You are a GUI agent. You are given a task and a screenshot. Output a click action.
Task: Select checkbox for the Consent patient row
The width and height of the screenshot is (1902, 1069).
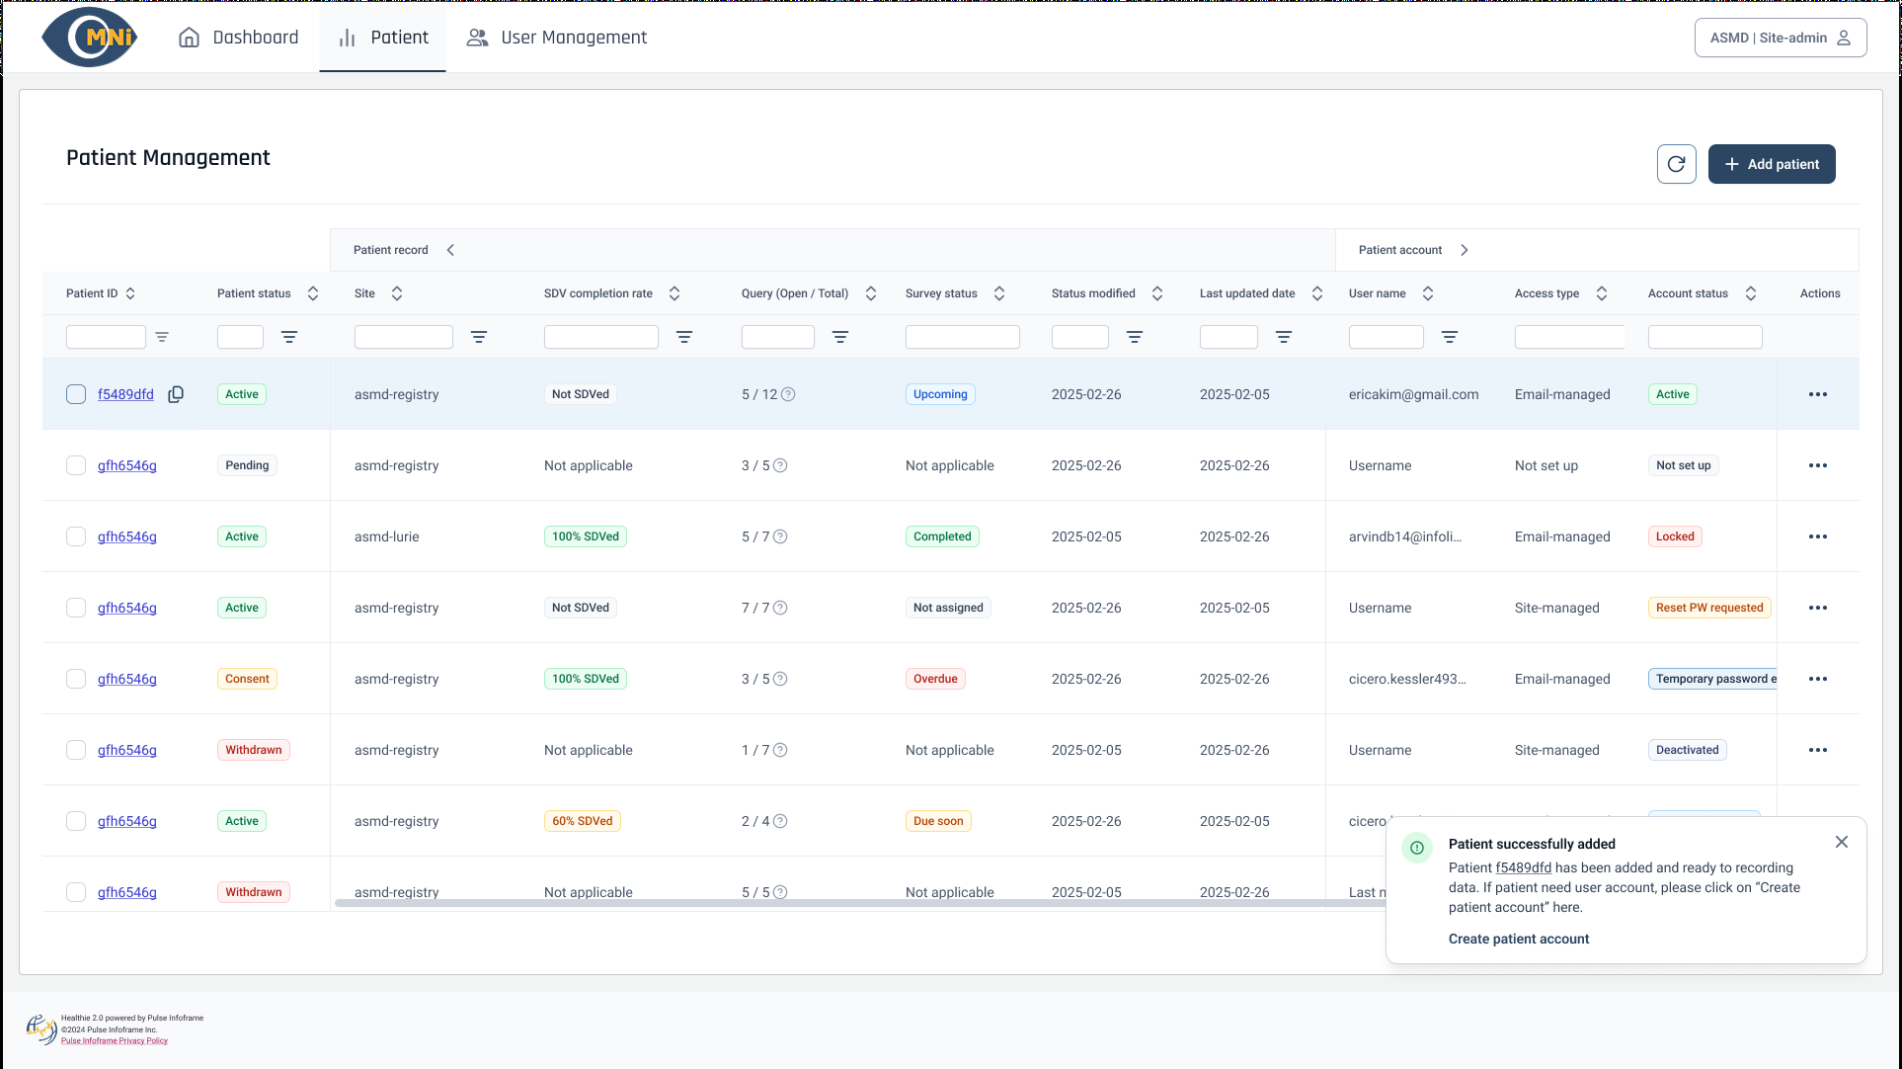[76, 679]
